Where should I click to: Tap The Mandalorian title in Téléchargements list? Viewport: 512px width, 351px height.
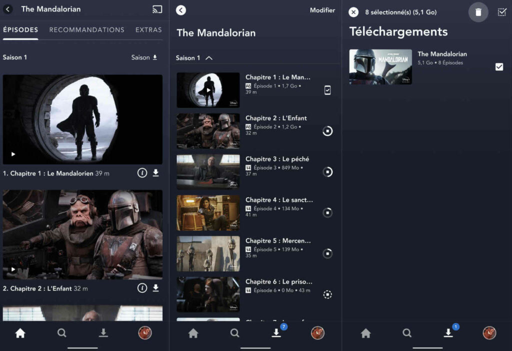coord(442,54)
